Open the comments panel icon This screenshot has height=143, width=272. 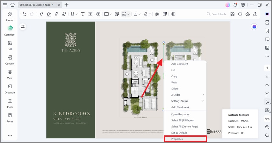pyautogui.click(x=267, y=39)
